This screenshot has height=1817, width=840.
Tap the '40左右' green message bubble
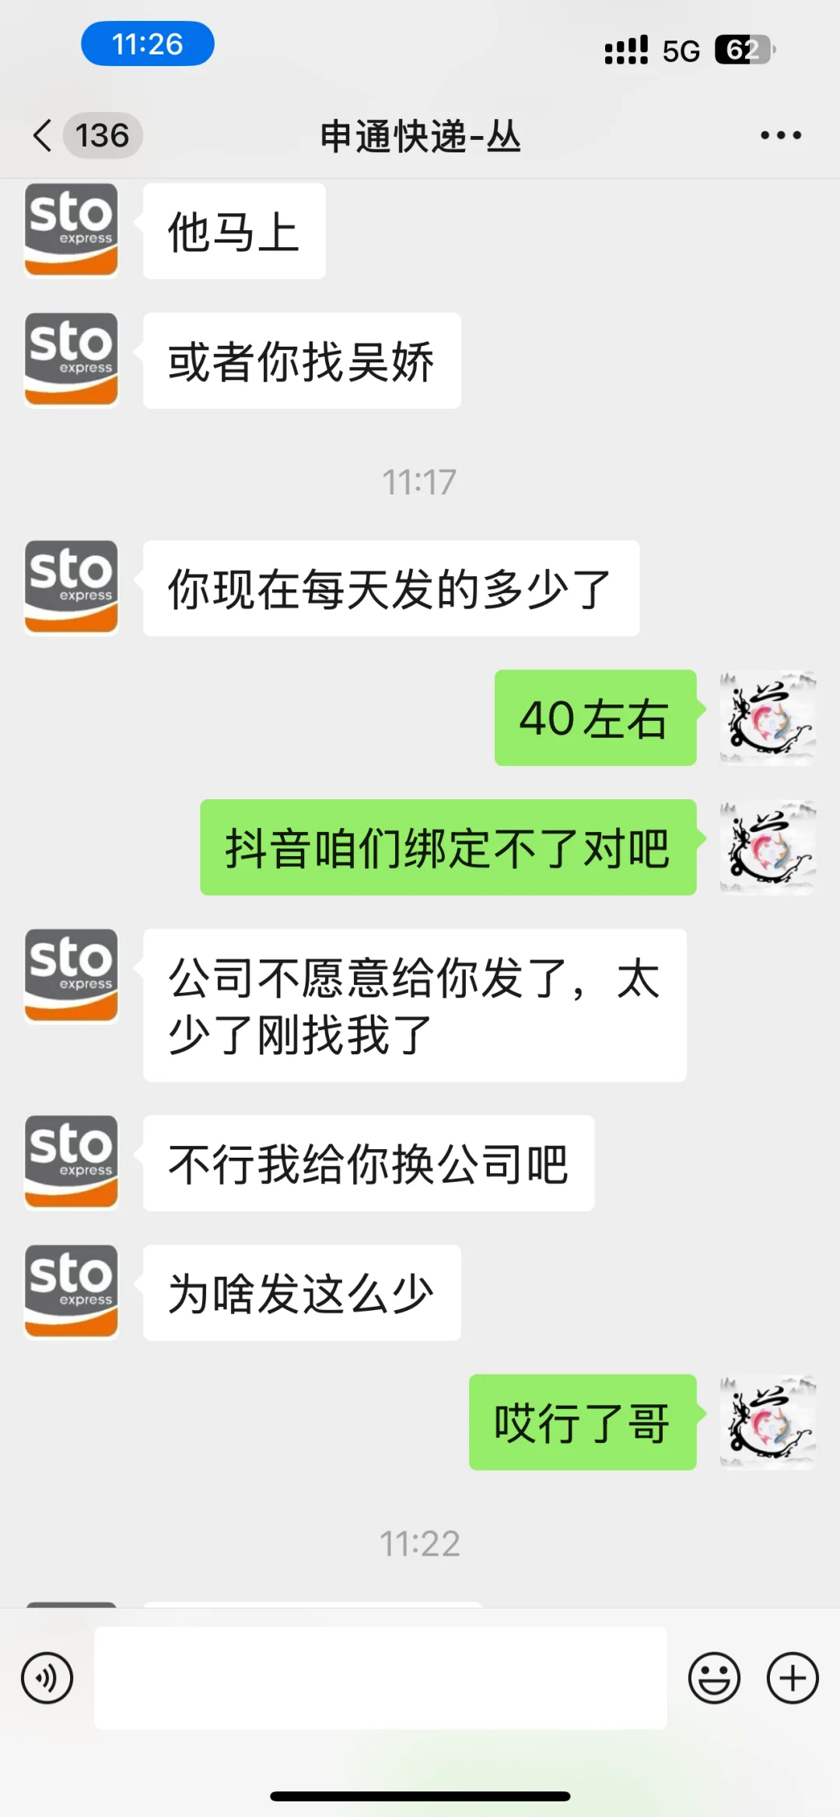click(x=596, y=718)
